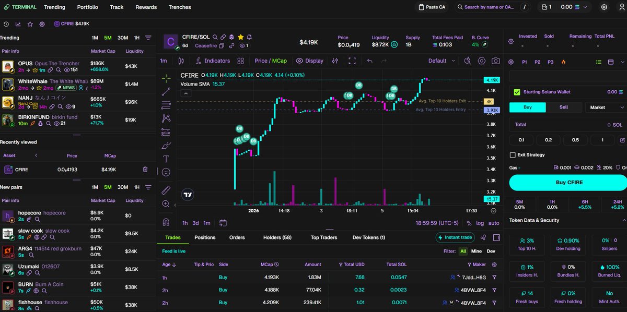Open the go-to-date calendar icon
Viewport: 627px width, 312px height.
pos(223,223)
